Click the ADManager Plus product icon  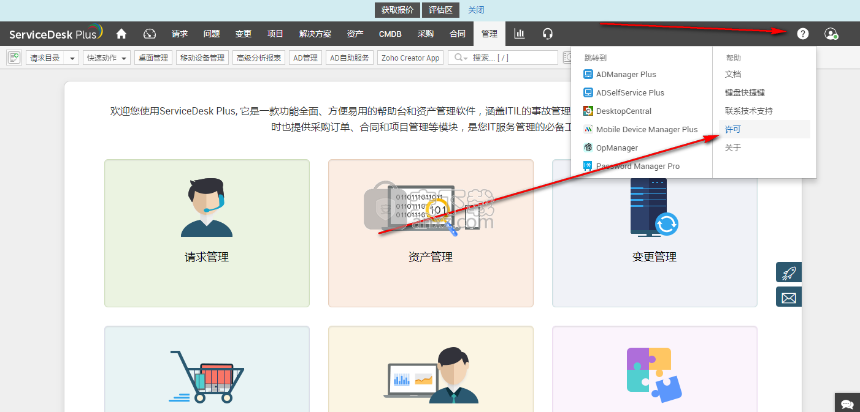588,74
